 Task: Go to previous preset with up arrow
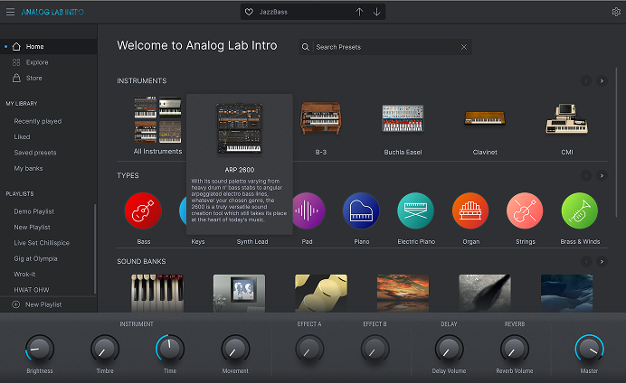point(359,12)
